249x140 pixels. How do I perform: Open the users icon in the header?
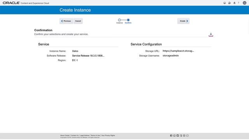(x=230, y=3)
